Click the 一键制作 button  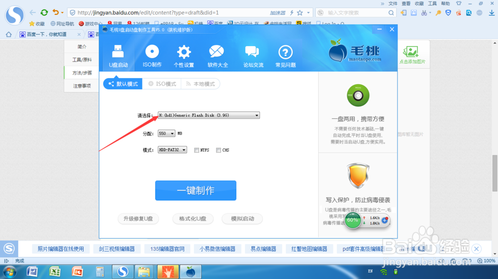(196, 190)
